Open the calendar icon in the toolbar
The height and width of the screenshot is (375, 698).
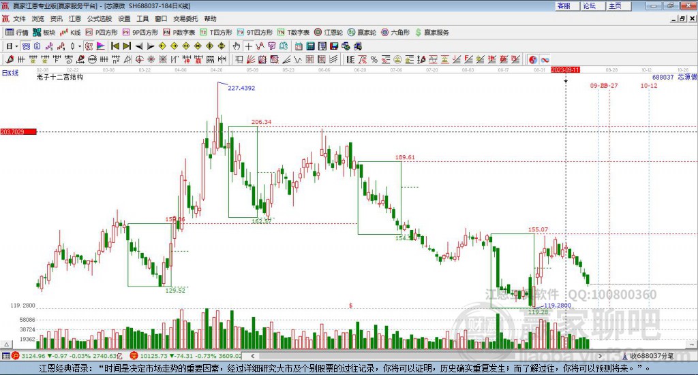pyautogui.click(x=299, y=46)
